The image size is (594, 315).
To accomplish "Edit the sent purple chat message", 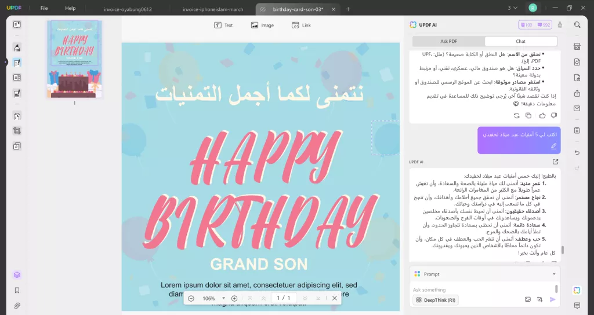I will coord(553,146).
